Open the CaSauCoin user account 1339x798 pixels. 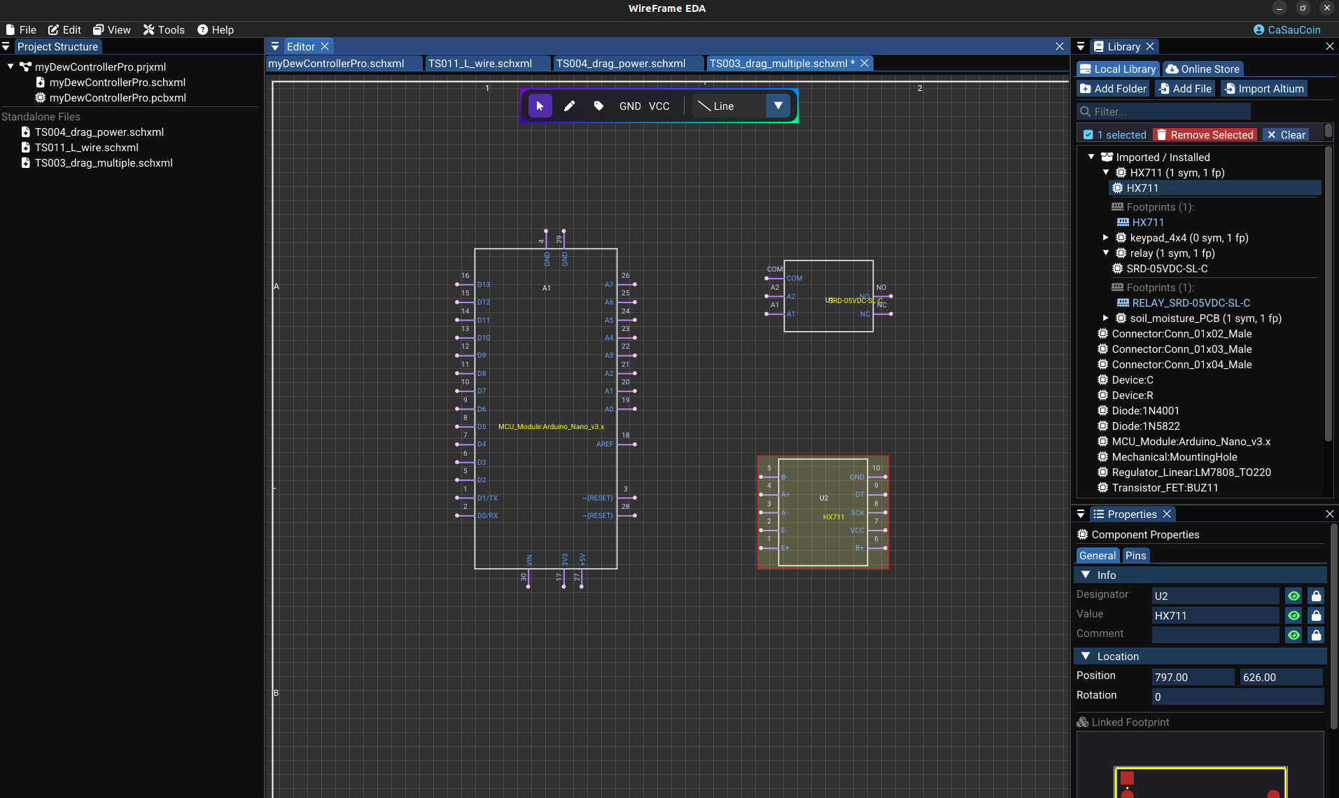(x=1287, y=29)
